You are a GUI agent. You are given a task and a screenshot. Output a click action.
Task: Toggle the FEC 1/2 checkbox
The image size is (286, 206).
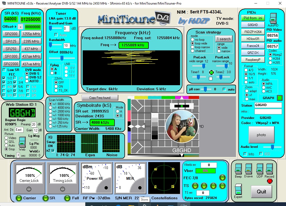click(4, 78)
